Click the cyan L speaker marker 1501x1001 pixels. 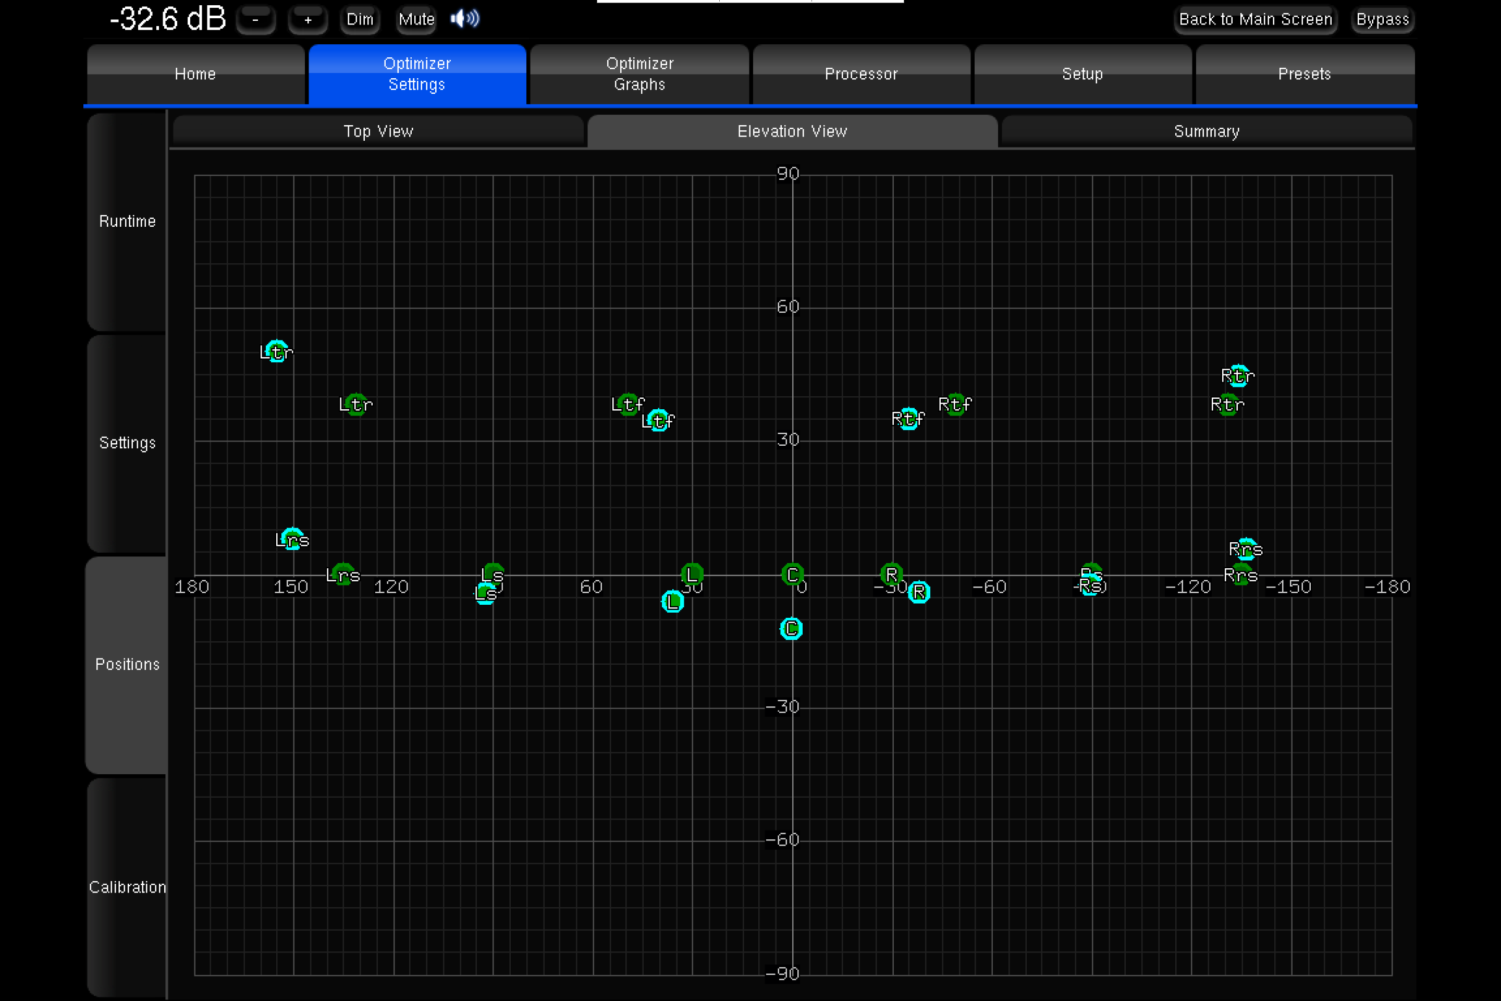[x=673, y=601]
